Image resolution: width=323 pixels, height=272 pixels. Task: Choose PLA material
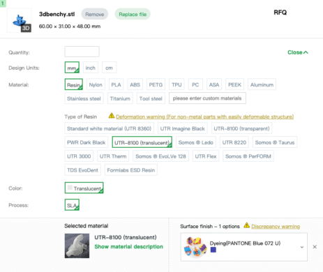[116, 84]
